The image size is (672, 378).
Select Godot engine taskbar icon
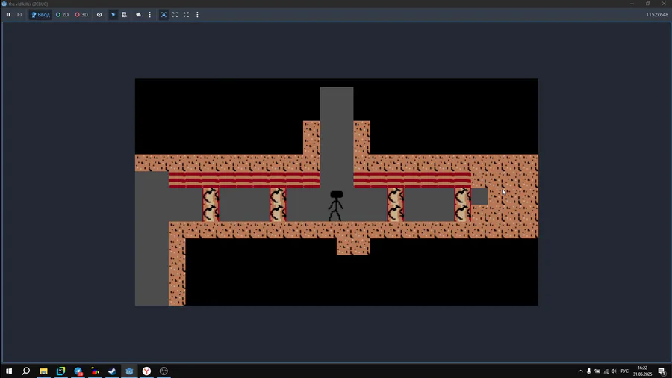pos(129,371)
